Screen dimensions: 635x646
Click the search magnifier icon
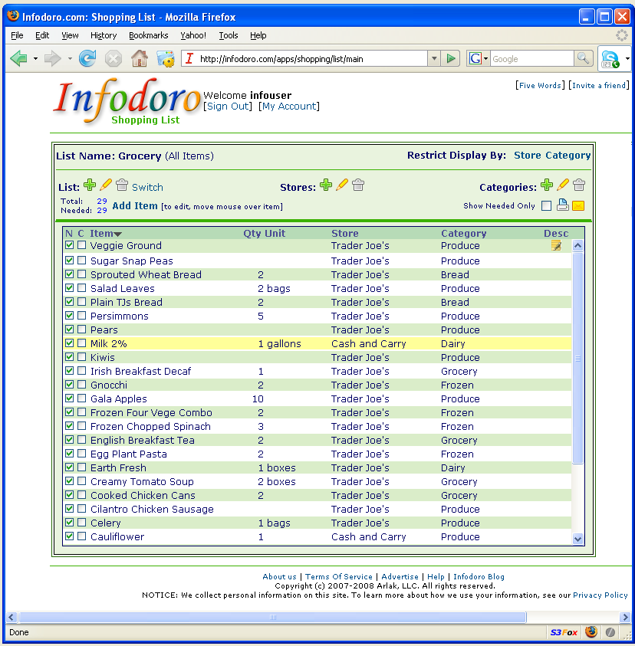click(x=584, y=58)
